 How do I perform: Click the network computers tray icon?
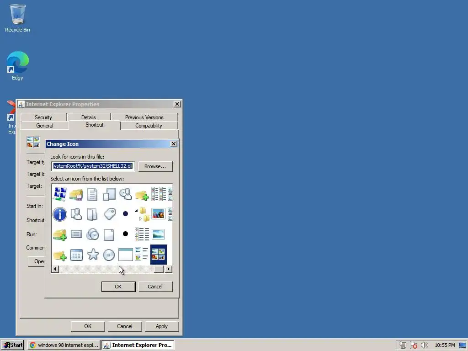pos(402,345)
